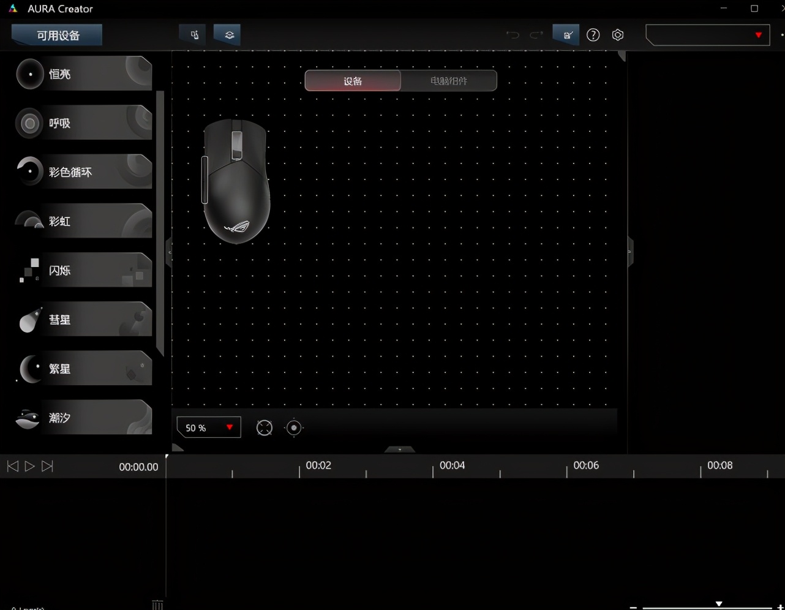Viewport: 785px width, 610px height.
Task: Collapse the left effects panel handle
Action: point(169,252)
